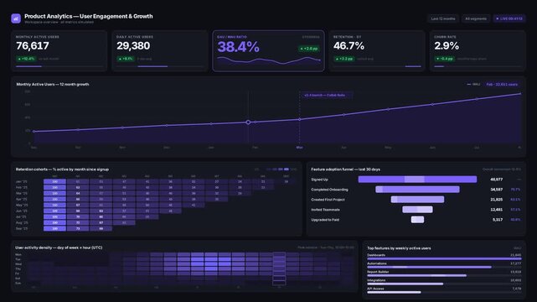Click the Sep '25 cohort row label
The height and width of the screenshot is (302, 537).
click(x=21, y=229)
